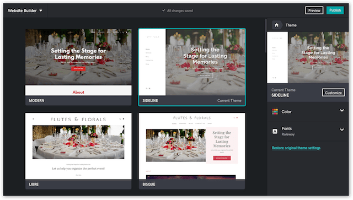Click the colorful grid Color icon
The width and height of the screenshot is (353, 200).
coord(275,112)
